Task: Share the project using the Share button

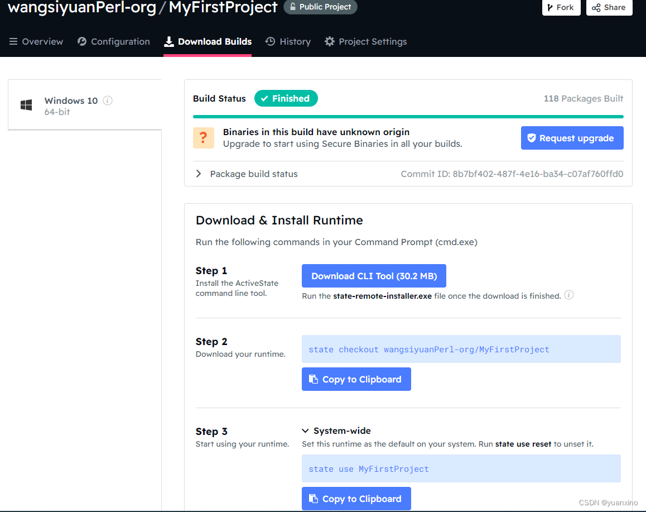Action: [x=609, y=7]
